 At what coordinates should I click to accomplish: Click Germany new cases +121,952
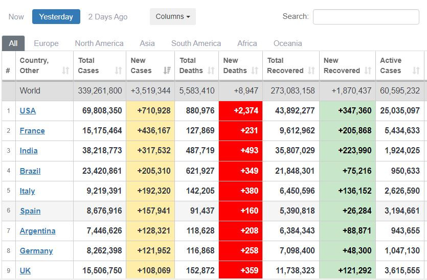click(x=154, y=250)
